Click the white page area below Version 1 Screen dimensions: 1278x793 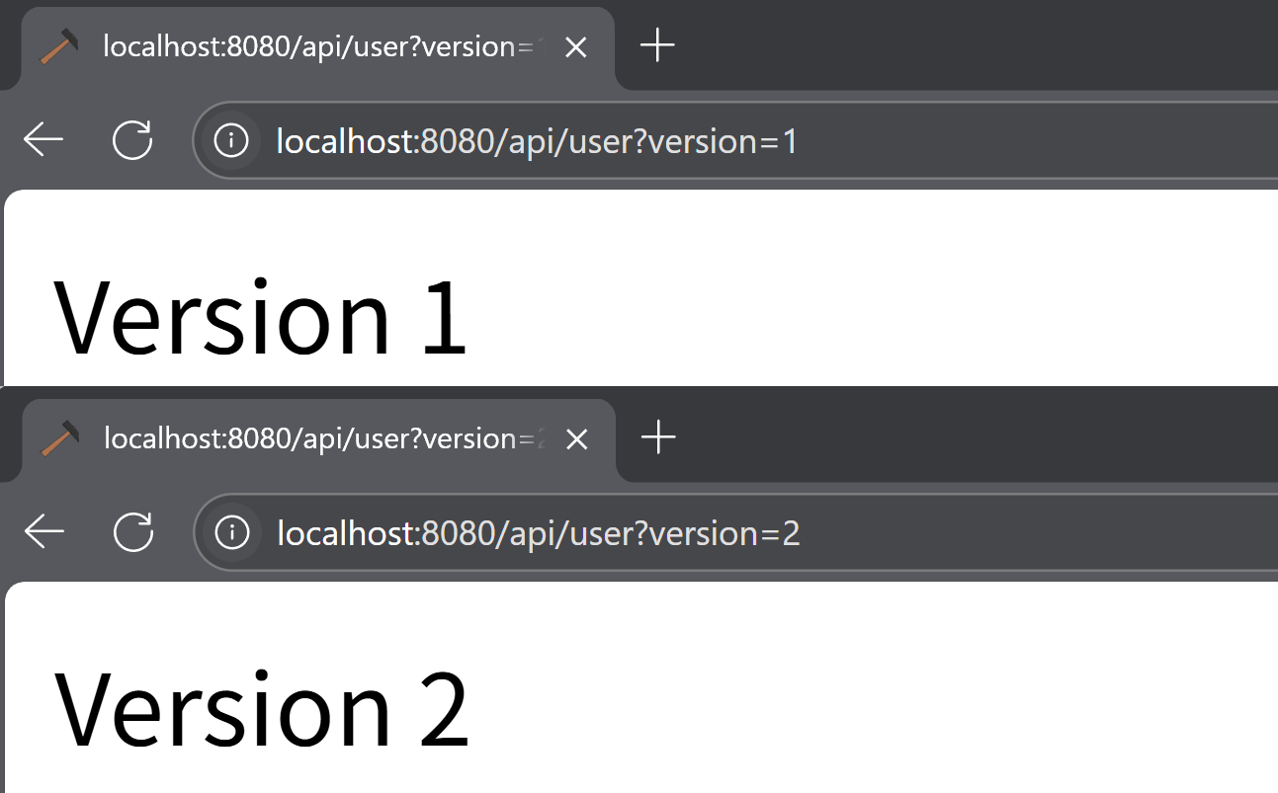642,370
